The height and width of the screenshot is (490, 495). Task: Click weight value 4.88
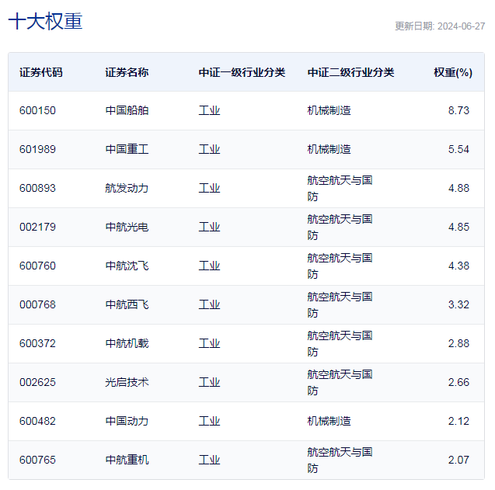pos(458,188)
